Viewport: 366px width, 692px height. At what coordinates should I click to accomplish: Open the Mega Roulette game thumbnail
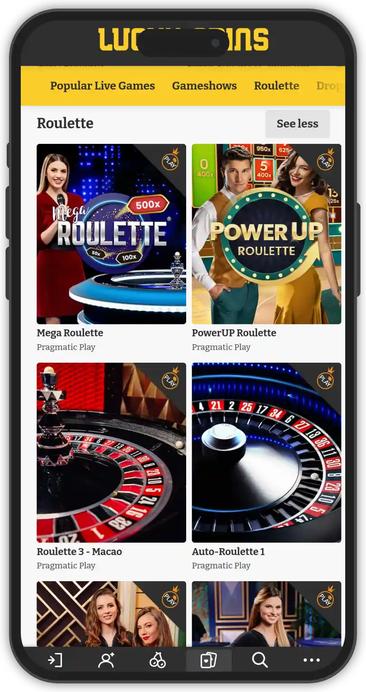click(111, 234)
